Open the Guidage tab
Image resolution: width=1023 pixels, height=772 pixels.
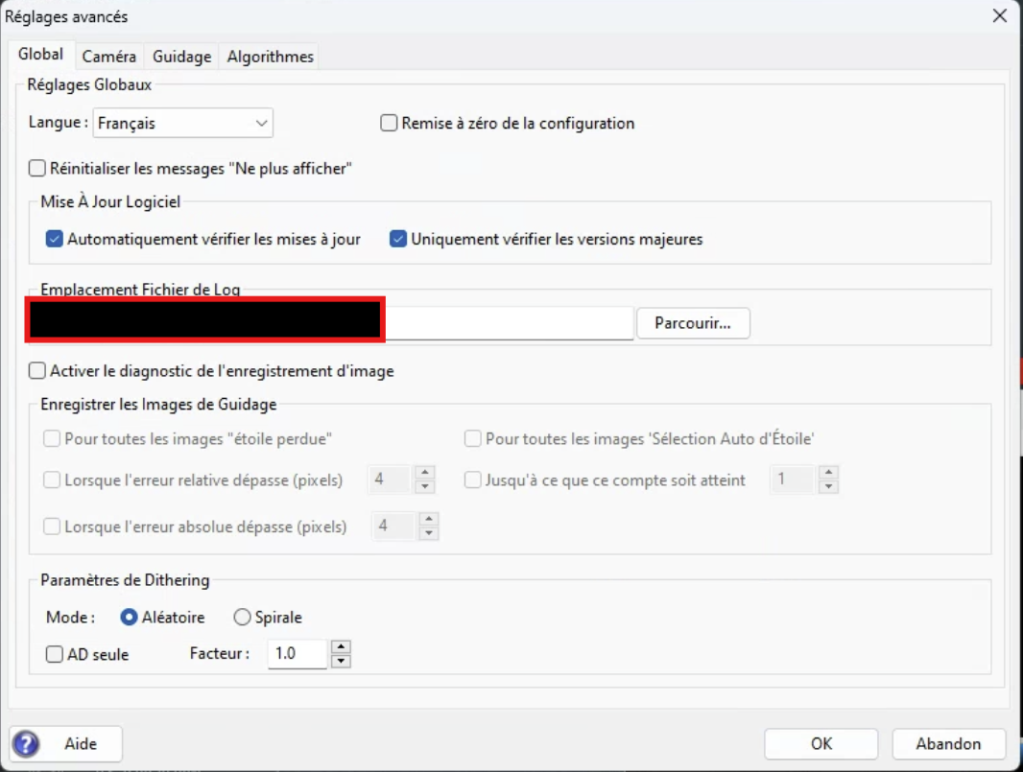pos(181,57)
